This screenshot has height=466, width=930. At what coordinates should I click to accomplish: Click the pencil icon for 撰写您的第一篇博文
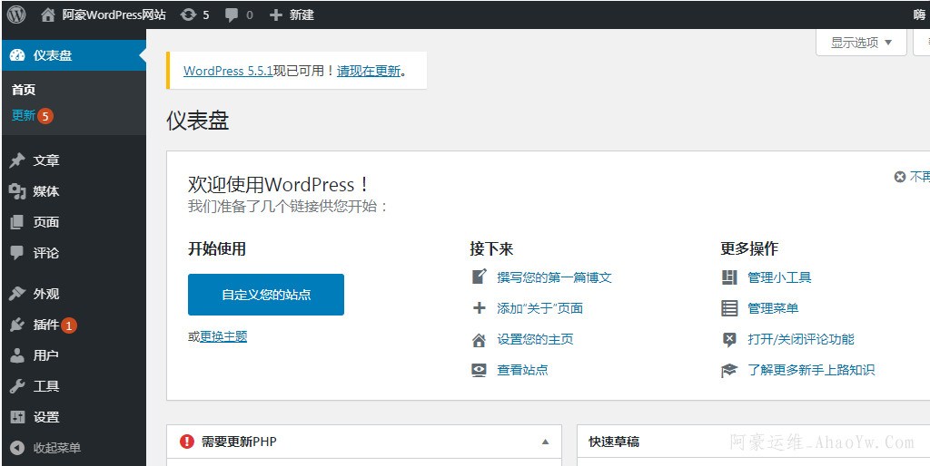coord(479,277)
